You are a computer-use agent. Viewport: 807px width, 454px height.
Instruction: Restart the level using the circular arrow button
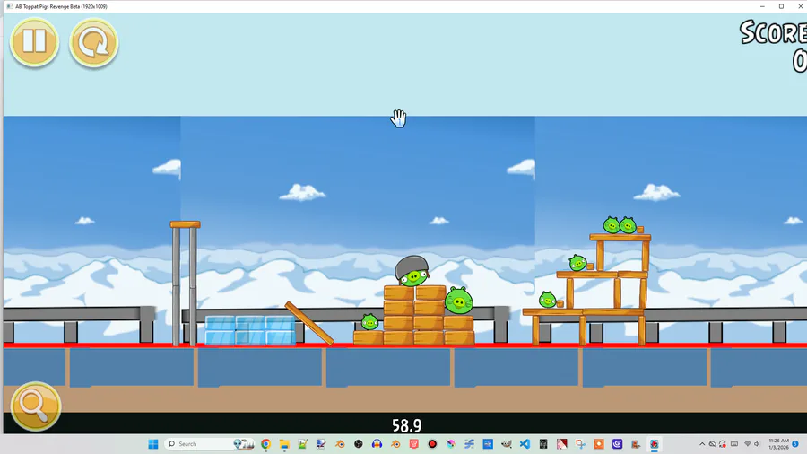tap(93, 43)
